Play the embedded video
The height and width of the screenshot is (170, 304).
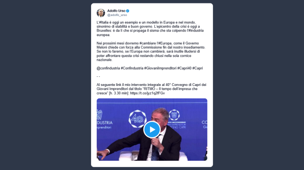click(152, 130)
